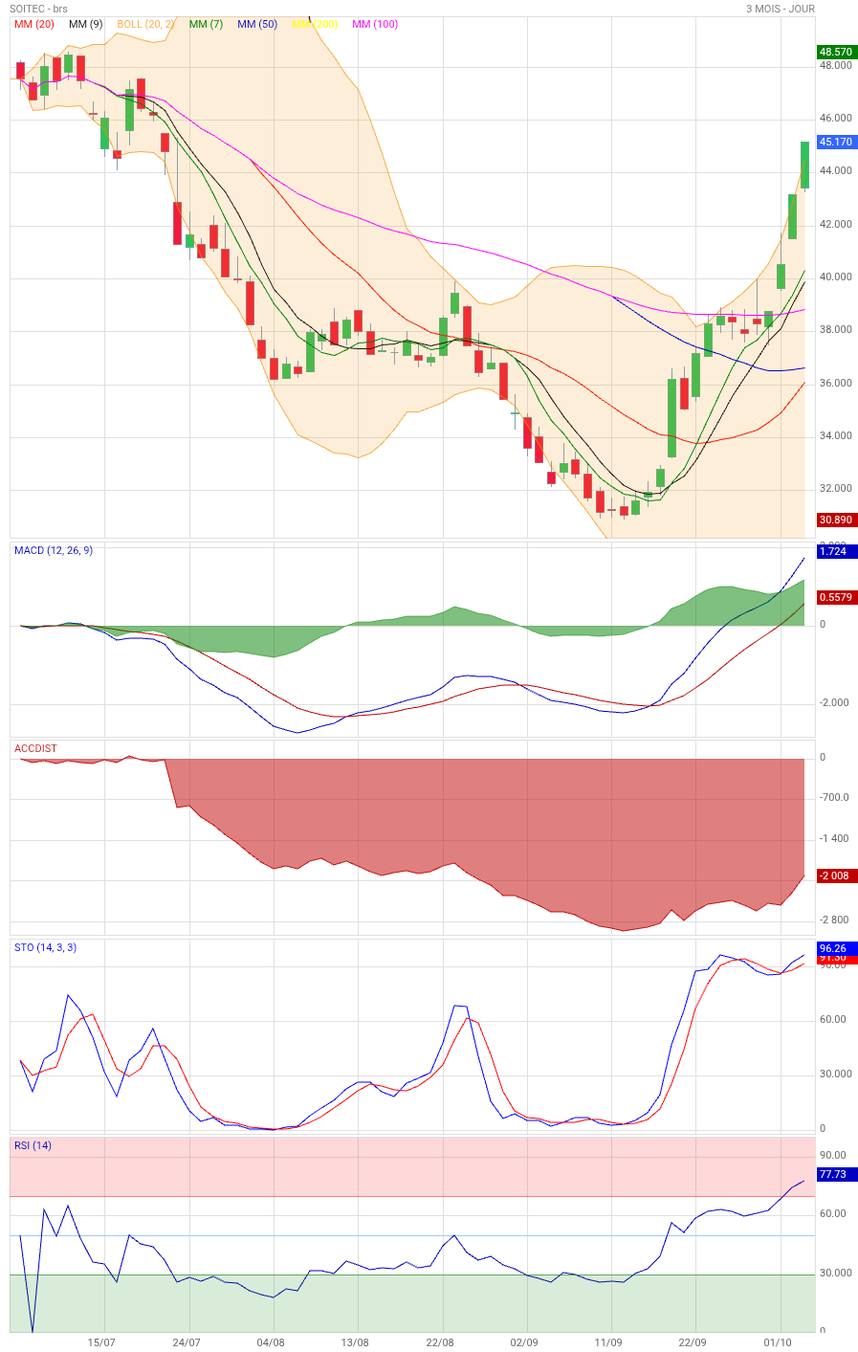Viewport: 858px width, 1352px height.
Task: Select the green MM (7) legend entry
Action: [206, 24]
